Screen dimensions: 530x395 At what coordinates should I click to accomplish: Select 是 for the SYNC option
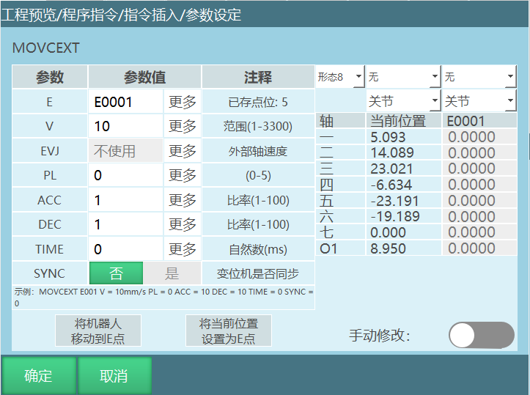coord(172,273)
